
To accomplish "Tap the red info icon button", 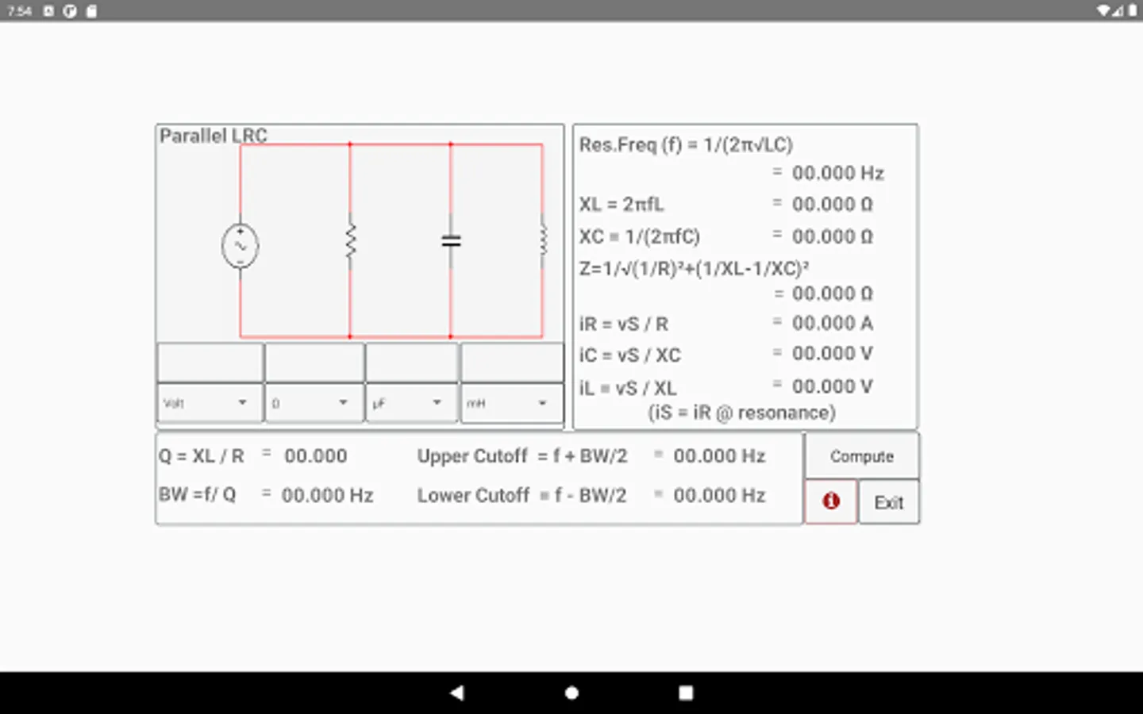I will click(831, 501).
